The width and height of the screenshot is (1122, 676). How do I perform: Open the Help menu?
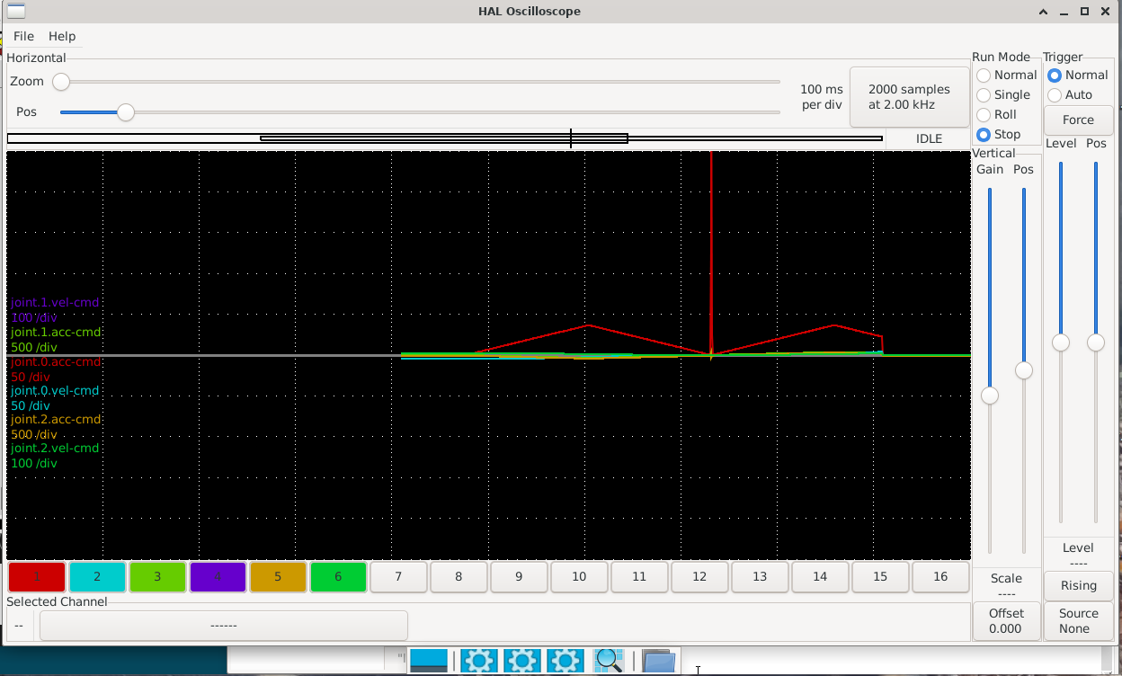(x=62, y=36)
